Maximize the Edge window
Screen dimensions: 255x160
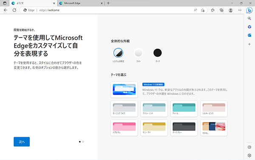241,3
